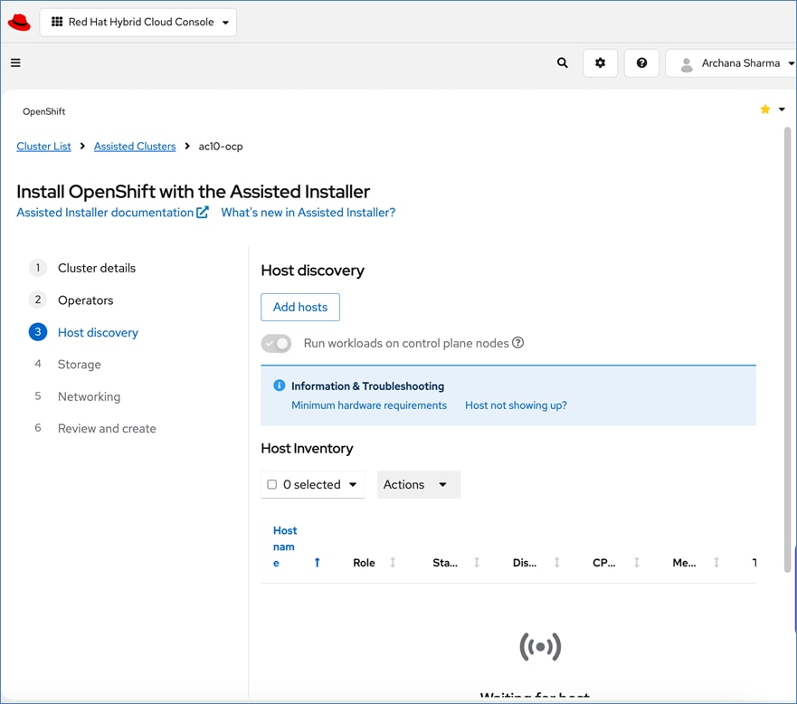Sort by Discovered column
Image resolution: width=797 pixels, height=704 pixels.
point(557,562)
